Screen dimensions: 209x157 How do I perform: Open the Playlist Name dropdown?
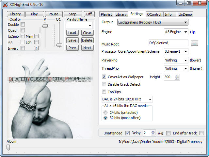[x=79, y=25]
